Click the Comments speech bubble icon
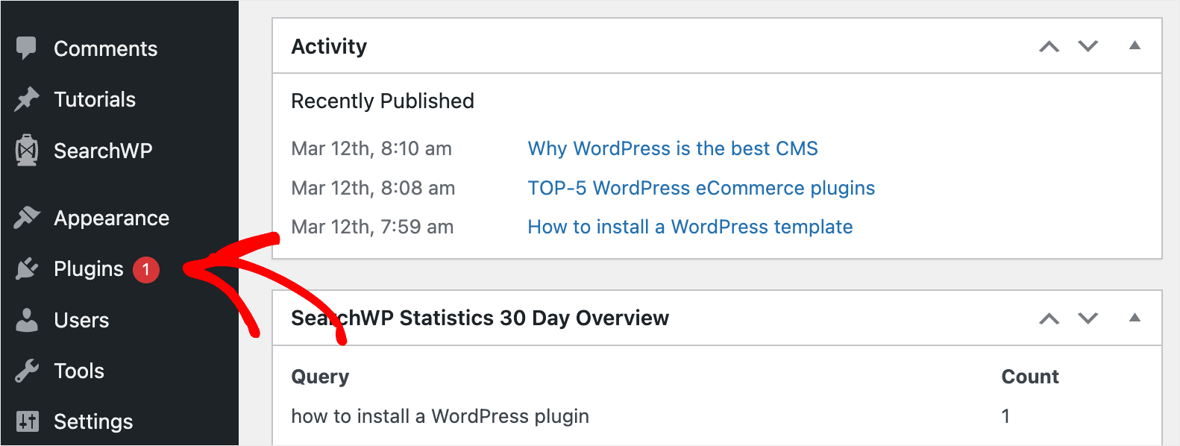The image size is (1180, 446). click(x=26, y=48)
